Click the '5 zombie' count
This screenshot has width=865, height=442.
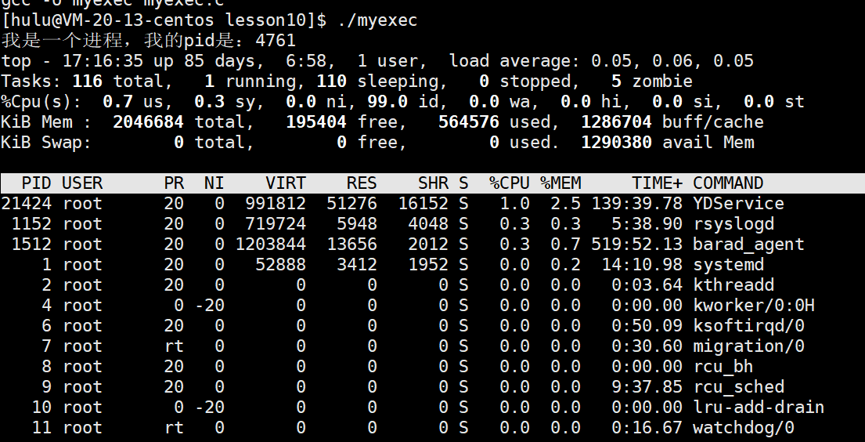click(x=651, y=82)
